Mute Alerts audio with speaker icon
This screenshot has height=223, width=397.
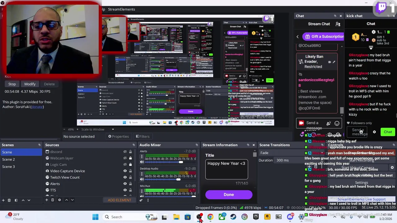click(142, 162)
